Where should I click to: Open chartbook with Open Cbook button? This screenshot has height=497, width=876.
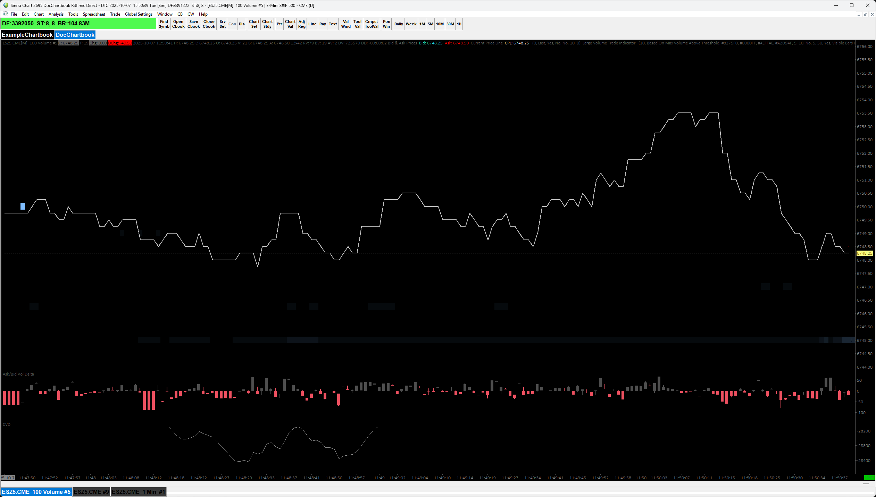[178, 24]
